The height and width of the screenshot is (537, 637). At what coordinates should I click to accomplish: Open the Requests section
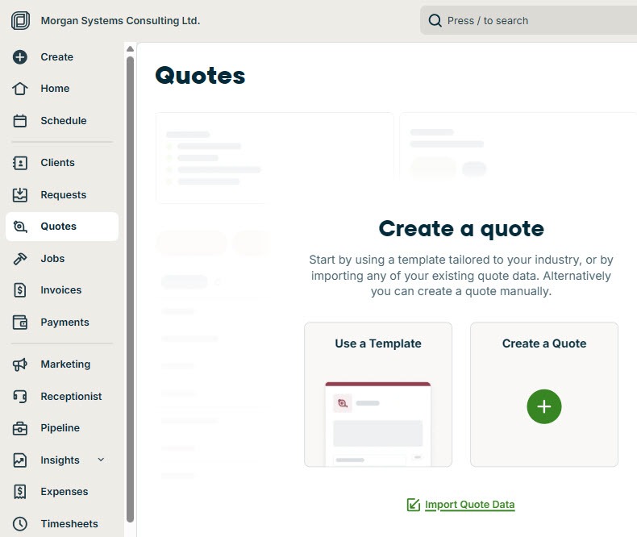64,195
